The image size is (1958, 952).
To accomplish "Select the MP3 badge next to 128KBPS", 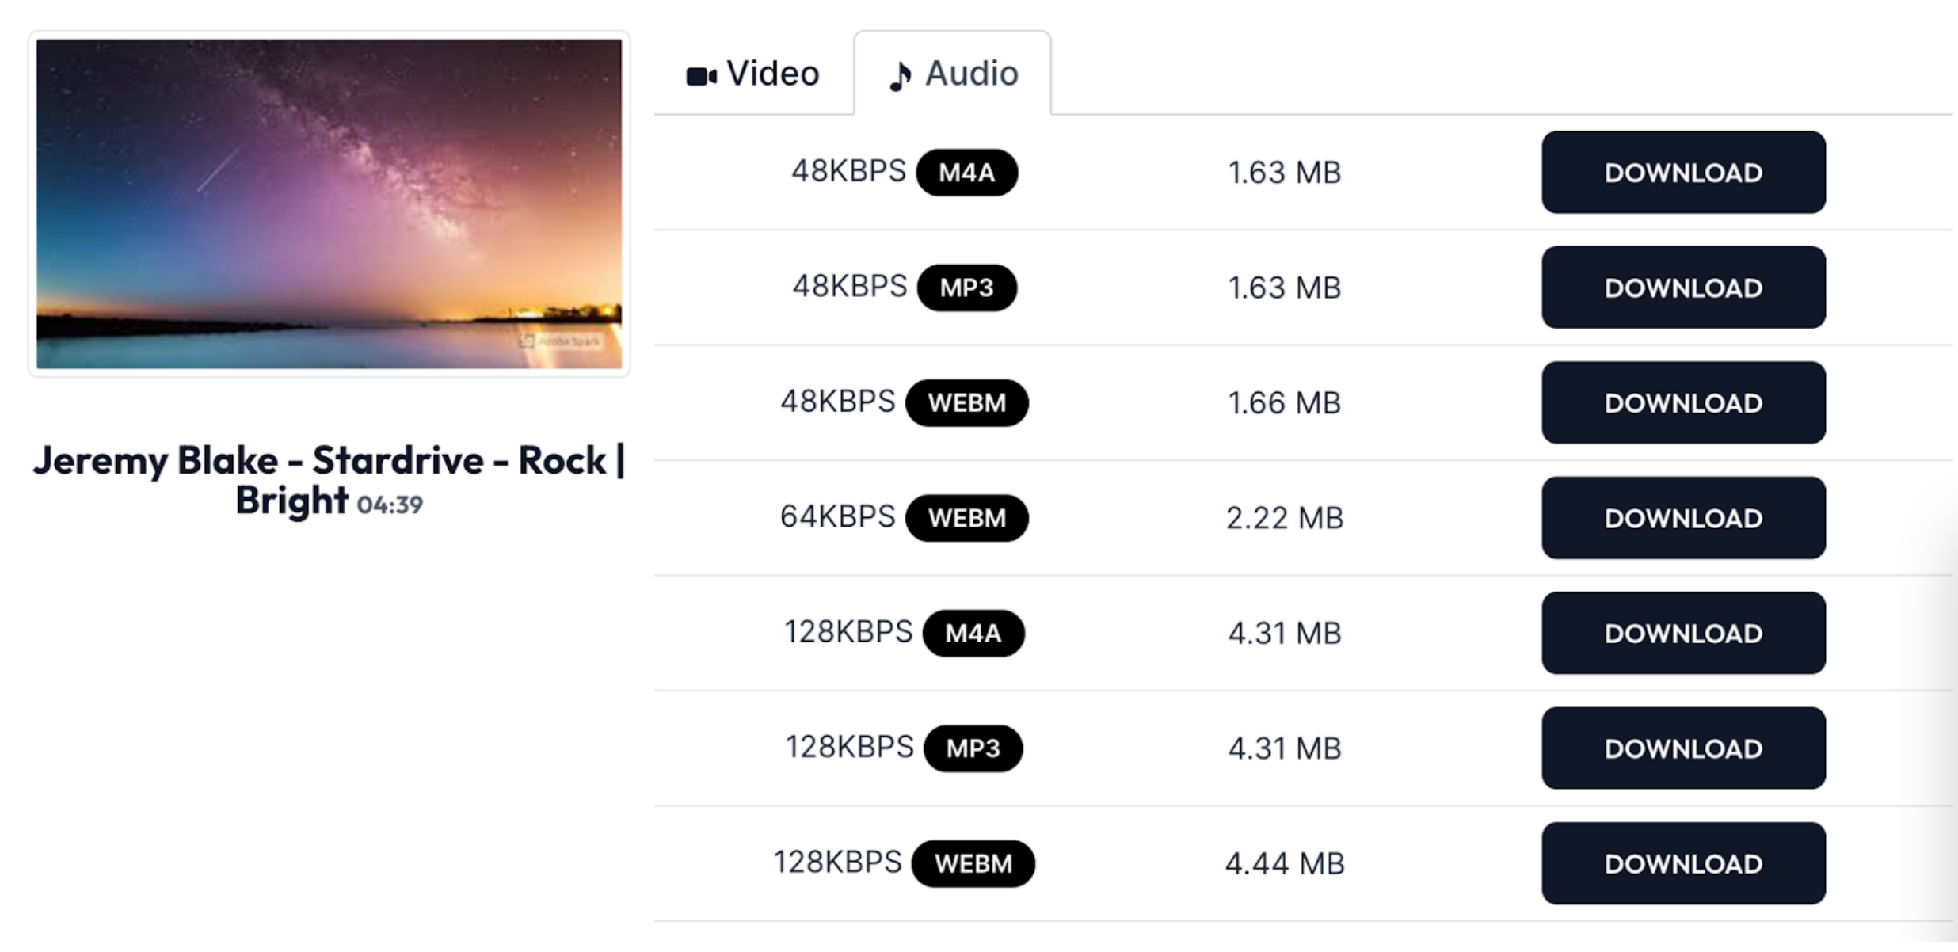I will (x=973, y=748).
